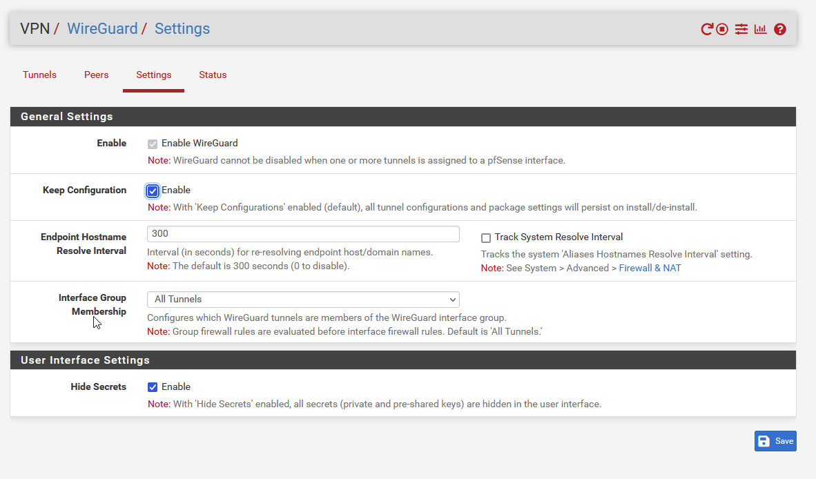Open the Interface Group Membership dropdown
Viewport: 816px width, 479px height.
303,300
